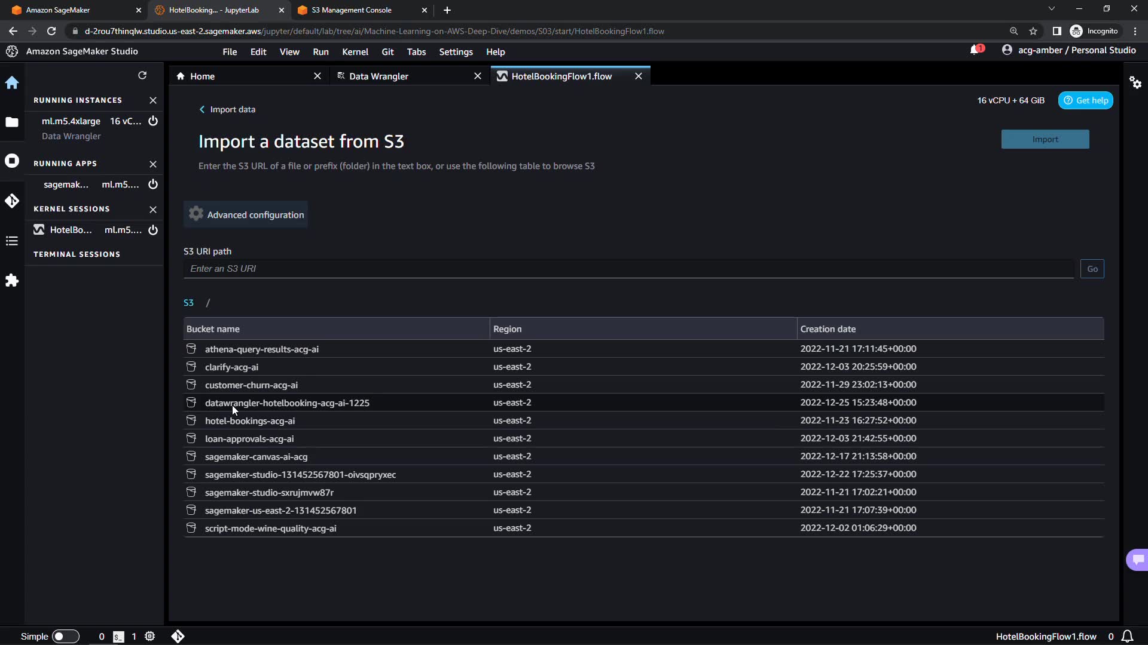
Task: Click the Import button
Action: [1045, 140]
